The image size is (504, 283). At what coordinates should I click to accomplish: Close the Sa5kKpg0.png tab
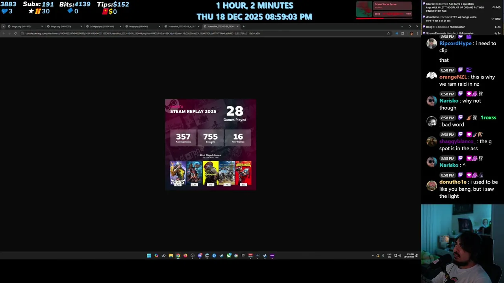[120, 26]
